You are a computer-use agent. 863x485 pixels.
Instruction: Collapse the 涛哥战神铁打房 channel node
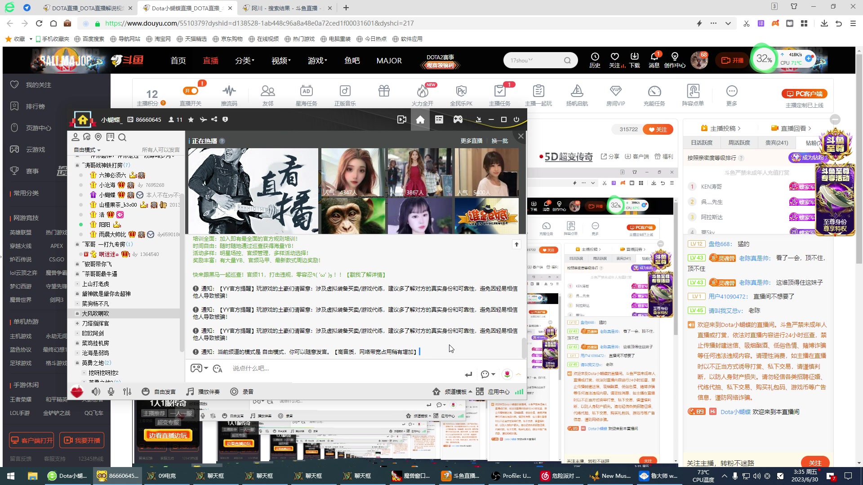77,165
